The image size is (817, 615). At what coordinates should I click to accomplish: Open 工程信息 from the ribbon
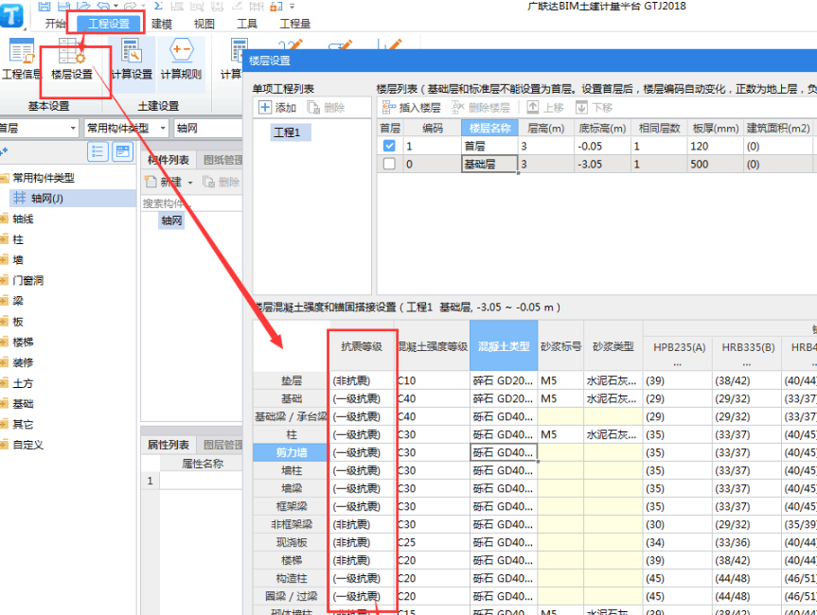pos(21,60)
